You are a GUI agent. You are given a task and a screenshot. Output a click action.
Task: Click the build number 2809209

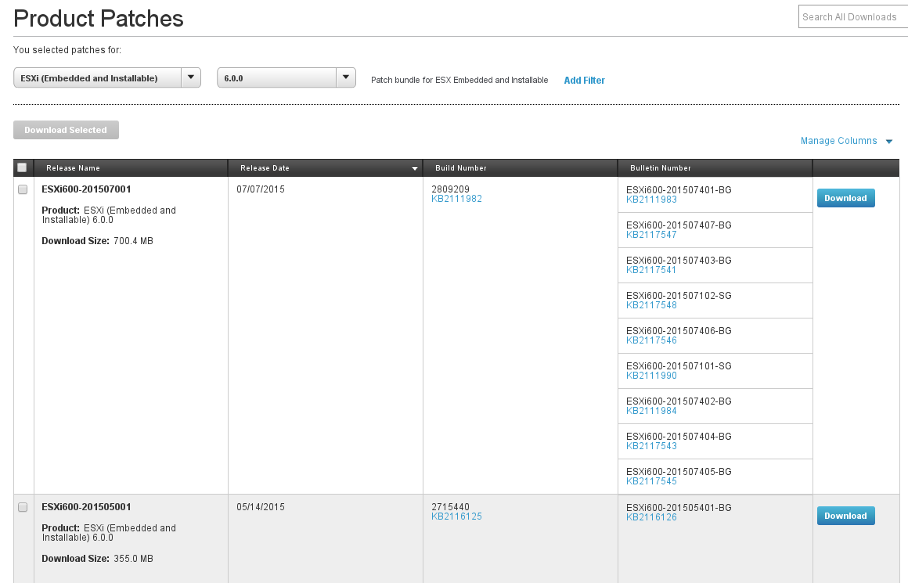[451, 189]
